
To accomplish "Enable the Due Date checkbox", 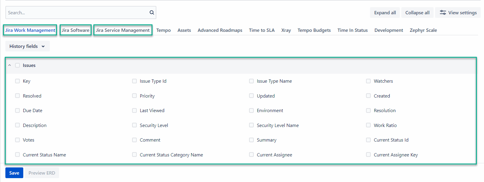I will click(18, 111).
